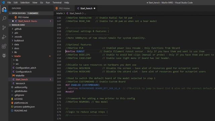Click the .gitattributes file icon

click(x=12, y=91)
